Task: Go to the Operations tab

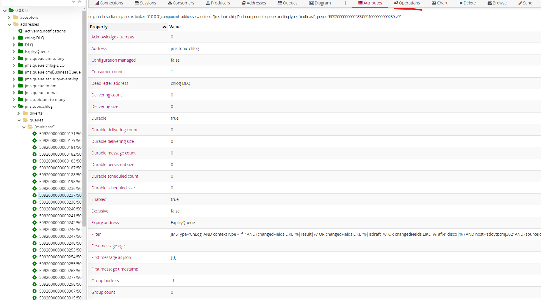Action: click(x=407, y=3)
